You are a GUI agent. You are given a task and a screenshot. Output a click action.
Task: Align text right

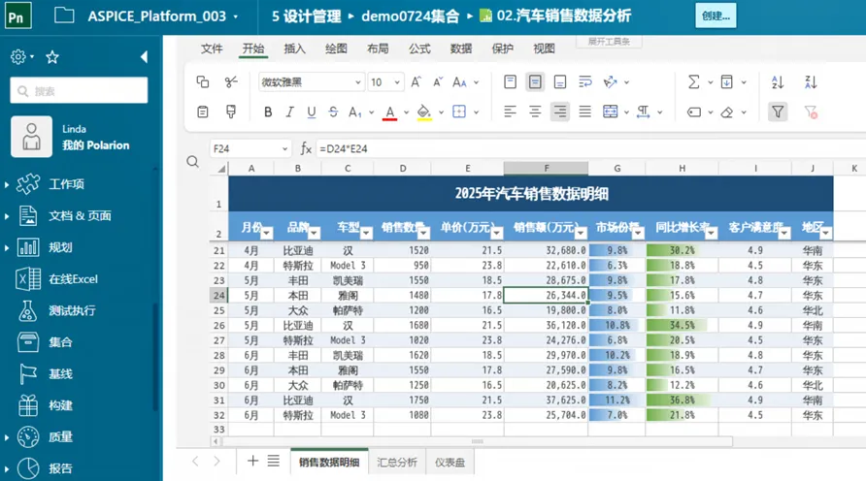point(560,112)
